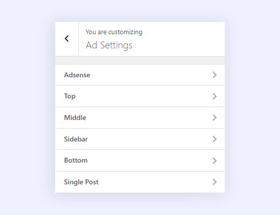Select the Sidebar ad section label

point(76,139)
